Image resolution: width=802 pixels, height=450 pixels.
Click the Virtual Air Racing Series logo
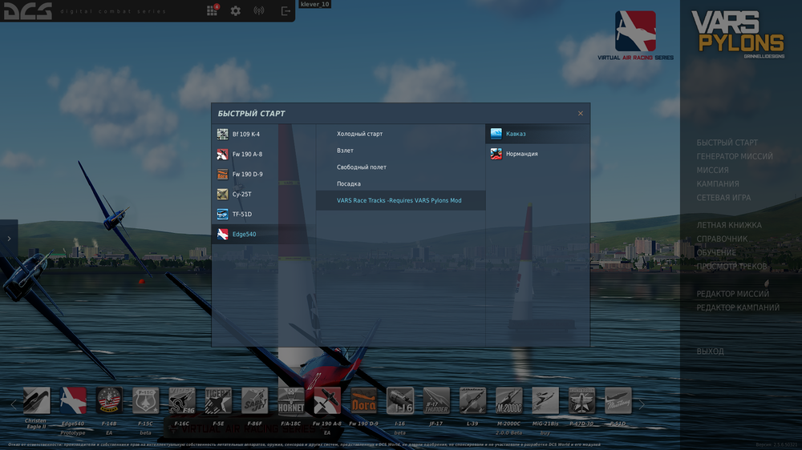click(635, 36)
